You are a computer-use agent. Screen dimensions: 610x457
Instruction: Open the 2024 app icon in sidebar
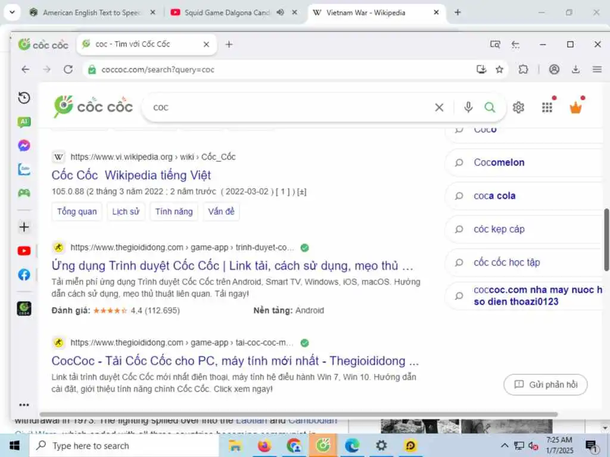pos(24,309)
